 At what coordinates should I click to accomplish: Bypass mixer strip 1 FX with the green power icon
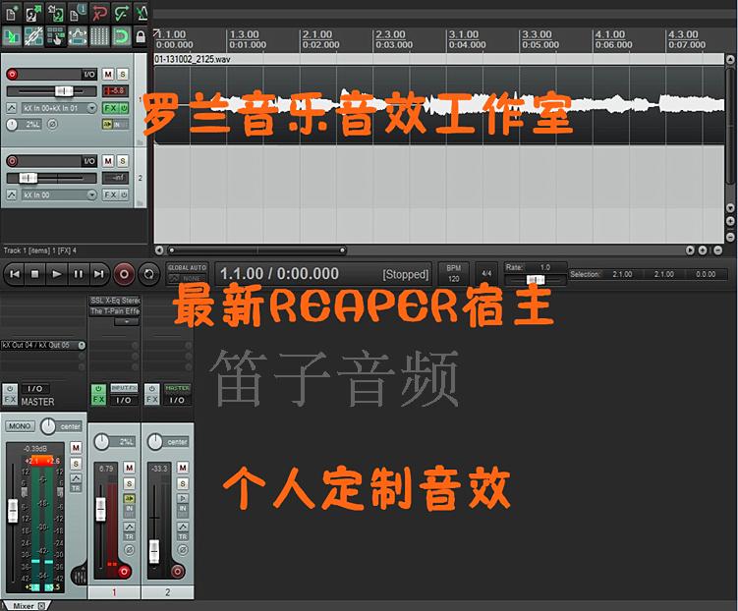[x=98, y=389]
